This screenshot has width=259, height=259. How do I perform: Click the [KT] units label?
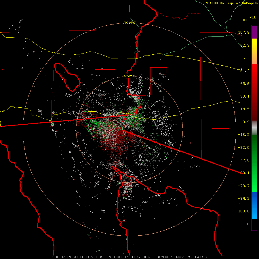(245, 20)
